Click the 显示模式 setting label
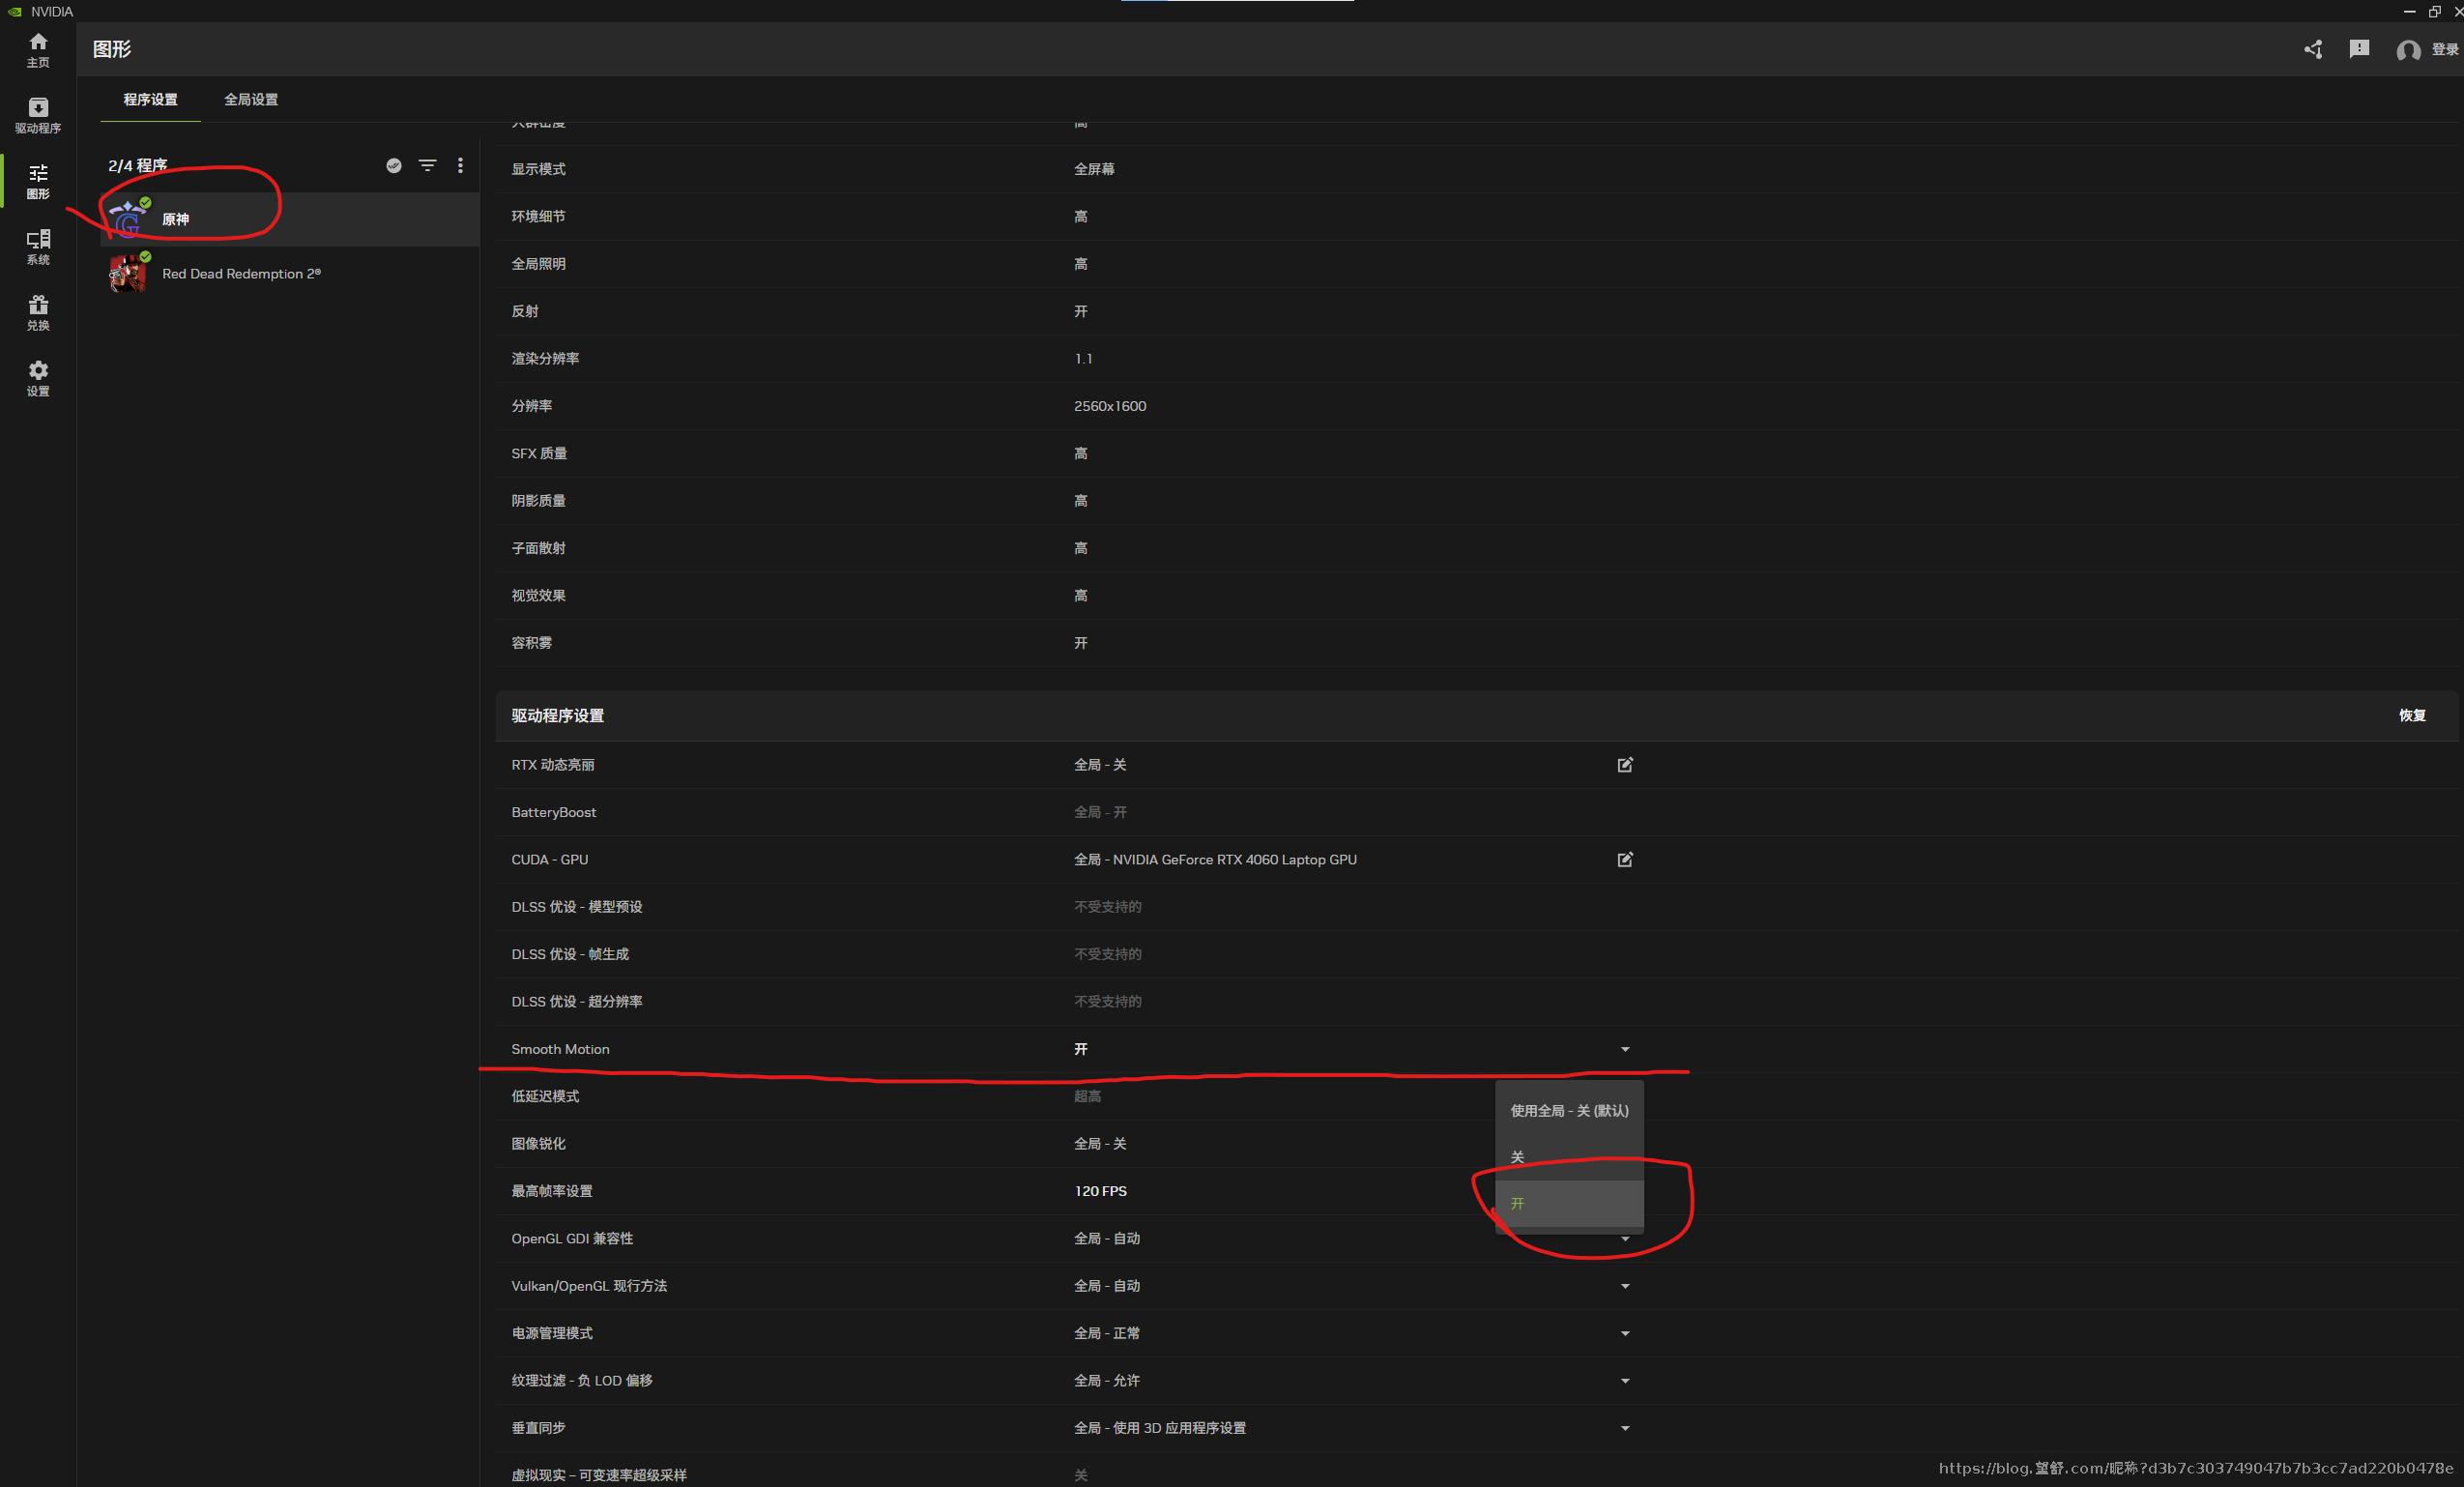Image resolution: width=2464 pixels, height=1487 pixels. (538, 169)
